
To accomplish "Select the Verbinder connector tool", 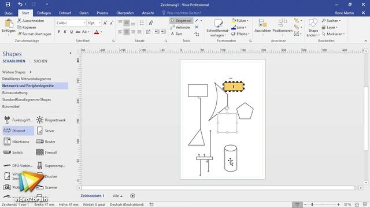I will point(180,27).
